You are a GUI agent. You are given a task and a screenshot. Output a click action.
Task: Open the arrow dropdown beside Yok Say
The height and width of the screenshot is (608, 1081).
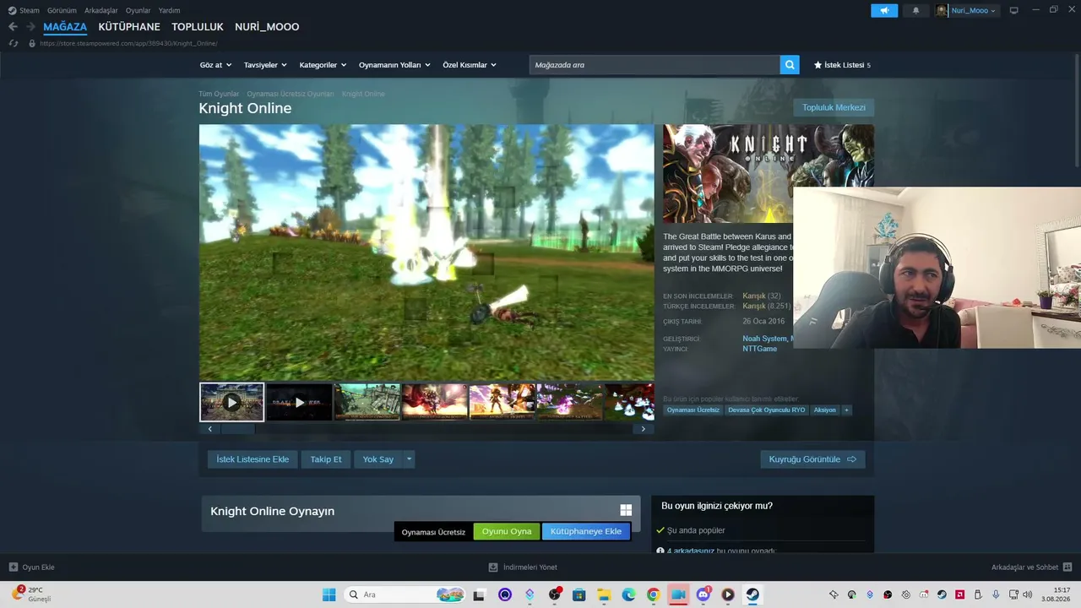pyautogui.click(x=409, y=459)
